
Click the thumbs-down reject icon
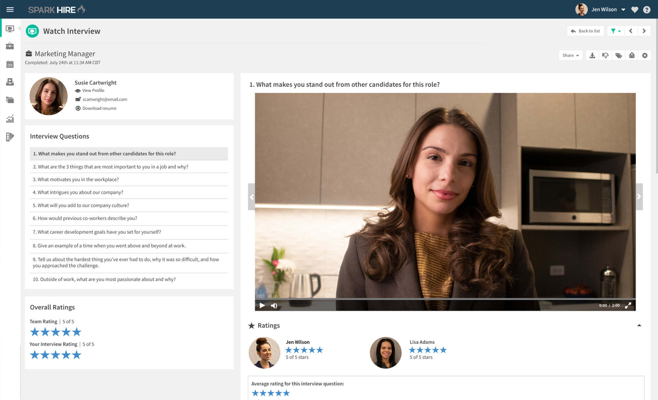pos(605,55)
